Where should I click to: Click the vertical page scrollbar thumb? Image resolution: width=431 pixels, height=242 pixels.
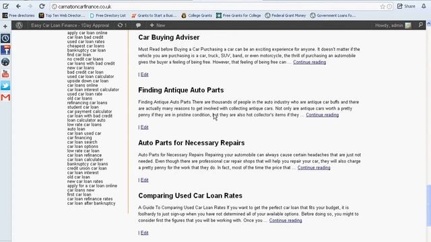point(428,206)
